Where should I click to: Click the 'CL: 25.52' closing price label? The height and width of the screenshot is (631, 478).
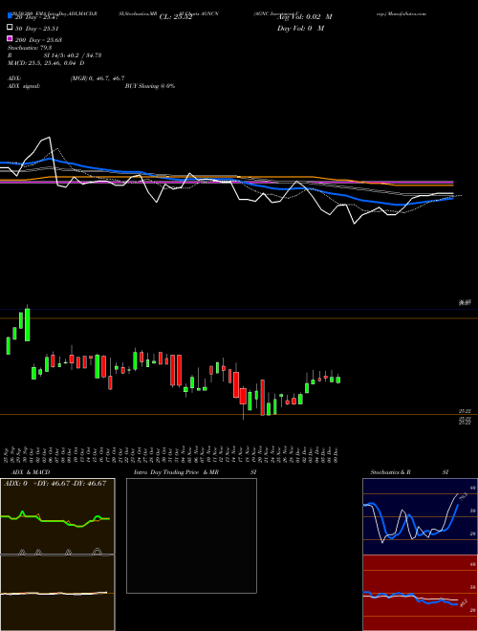pos(176,17)
